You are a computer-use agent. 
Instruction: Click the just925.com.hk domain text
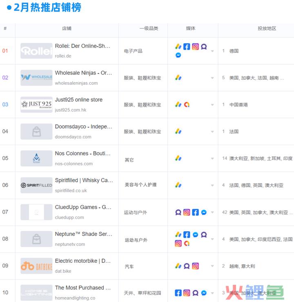[x=71, y=110]
